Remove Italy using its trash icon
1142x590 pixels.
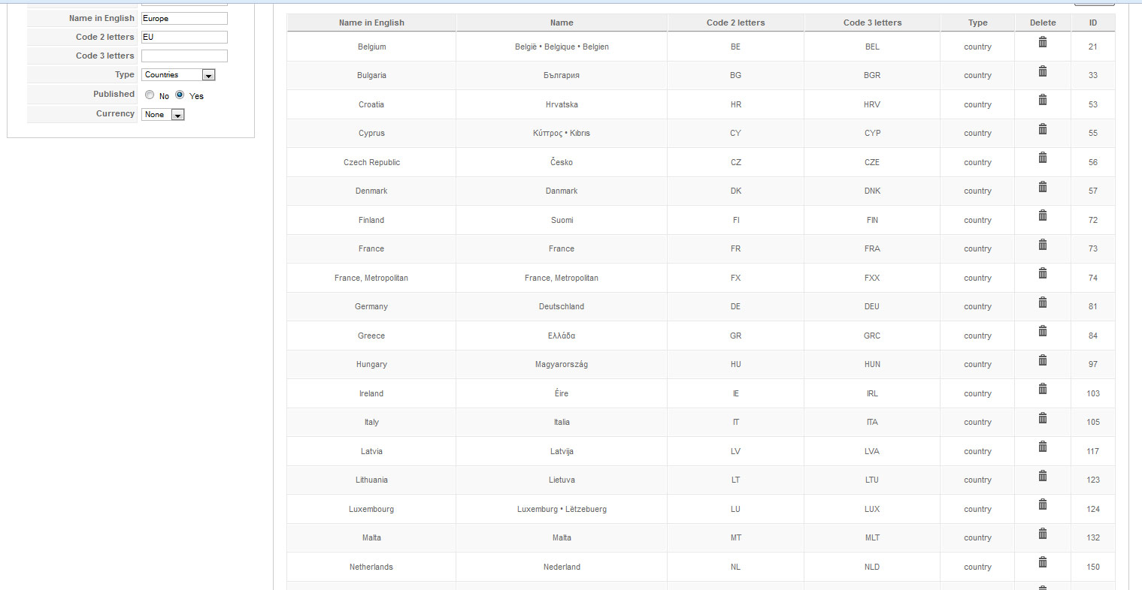[1043, 417]
